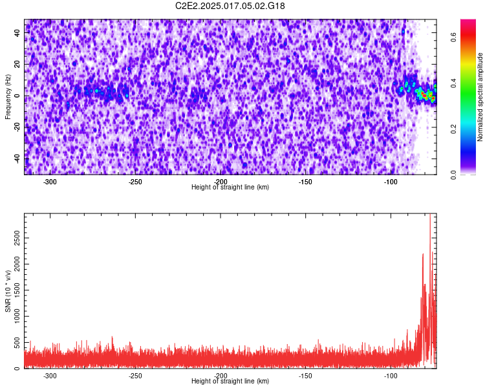
Task: Click the 1500 tick label on the SNR axis
Action: point(17,290)
